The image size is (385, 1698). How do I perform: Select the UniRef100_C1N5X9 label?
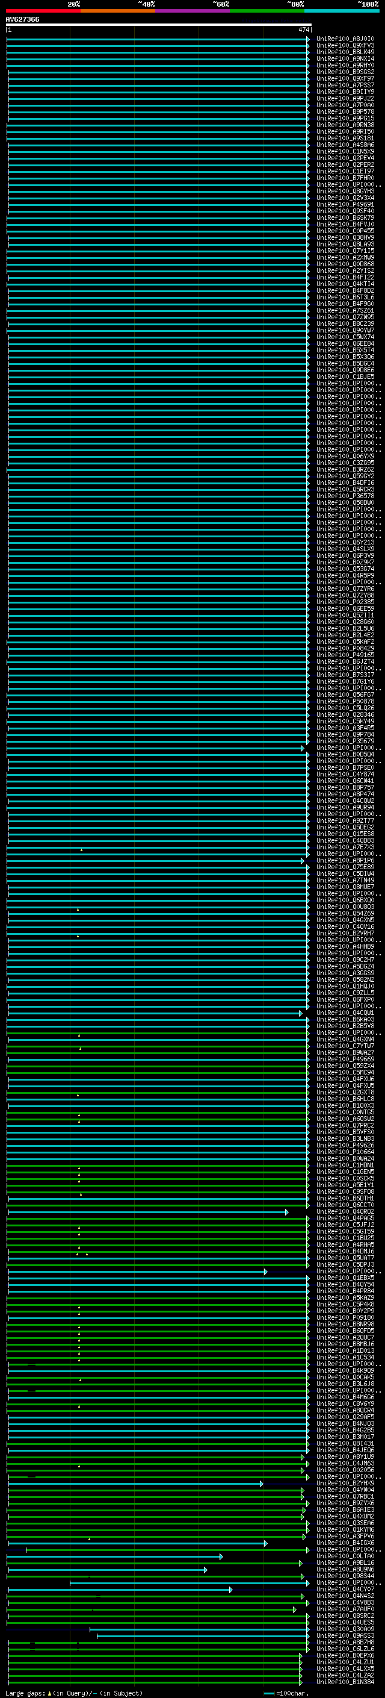pyautogui.click(x=345, y=152)
